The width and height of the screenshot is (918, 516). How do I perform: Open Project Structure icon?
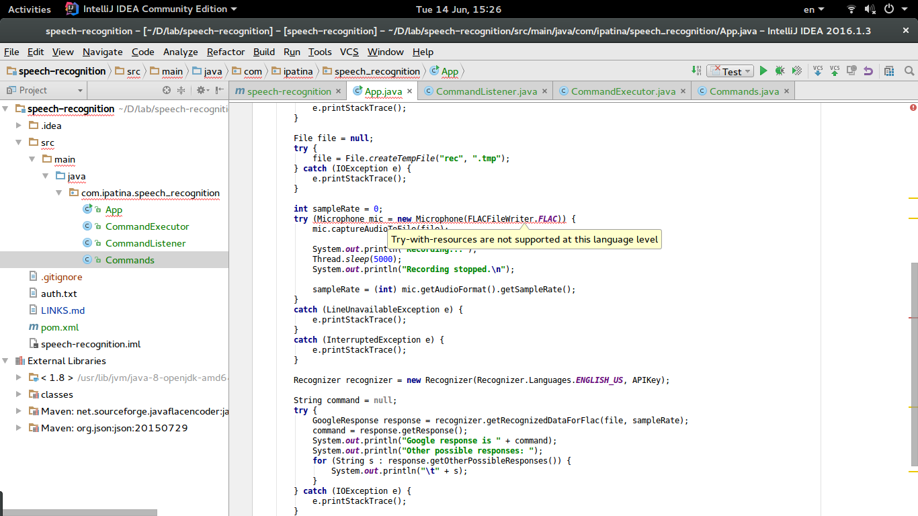(x=889, y=71)
